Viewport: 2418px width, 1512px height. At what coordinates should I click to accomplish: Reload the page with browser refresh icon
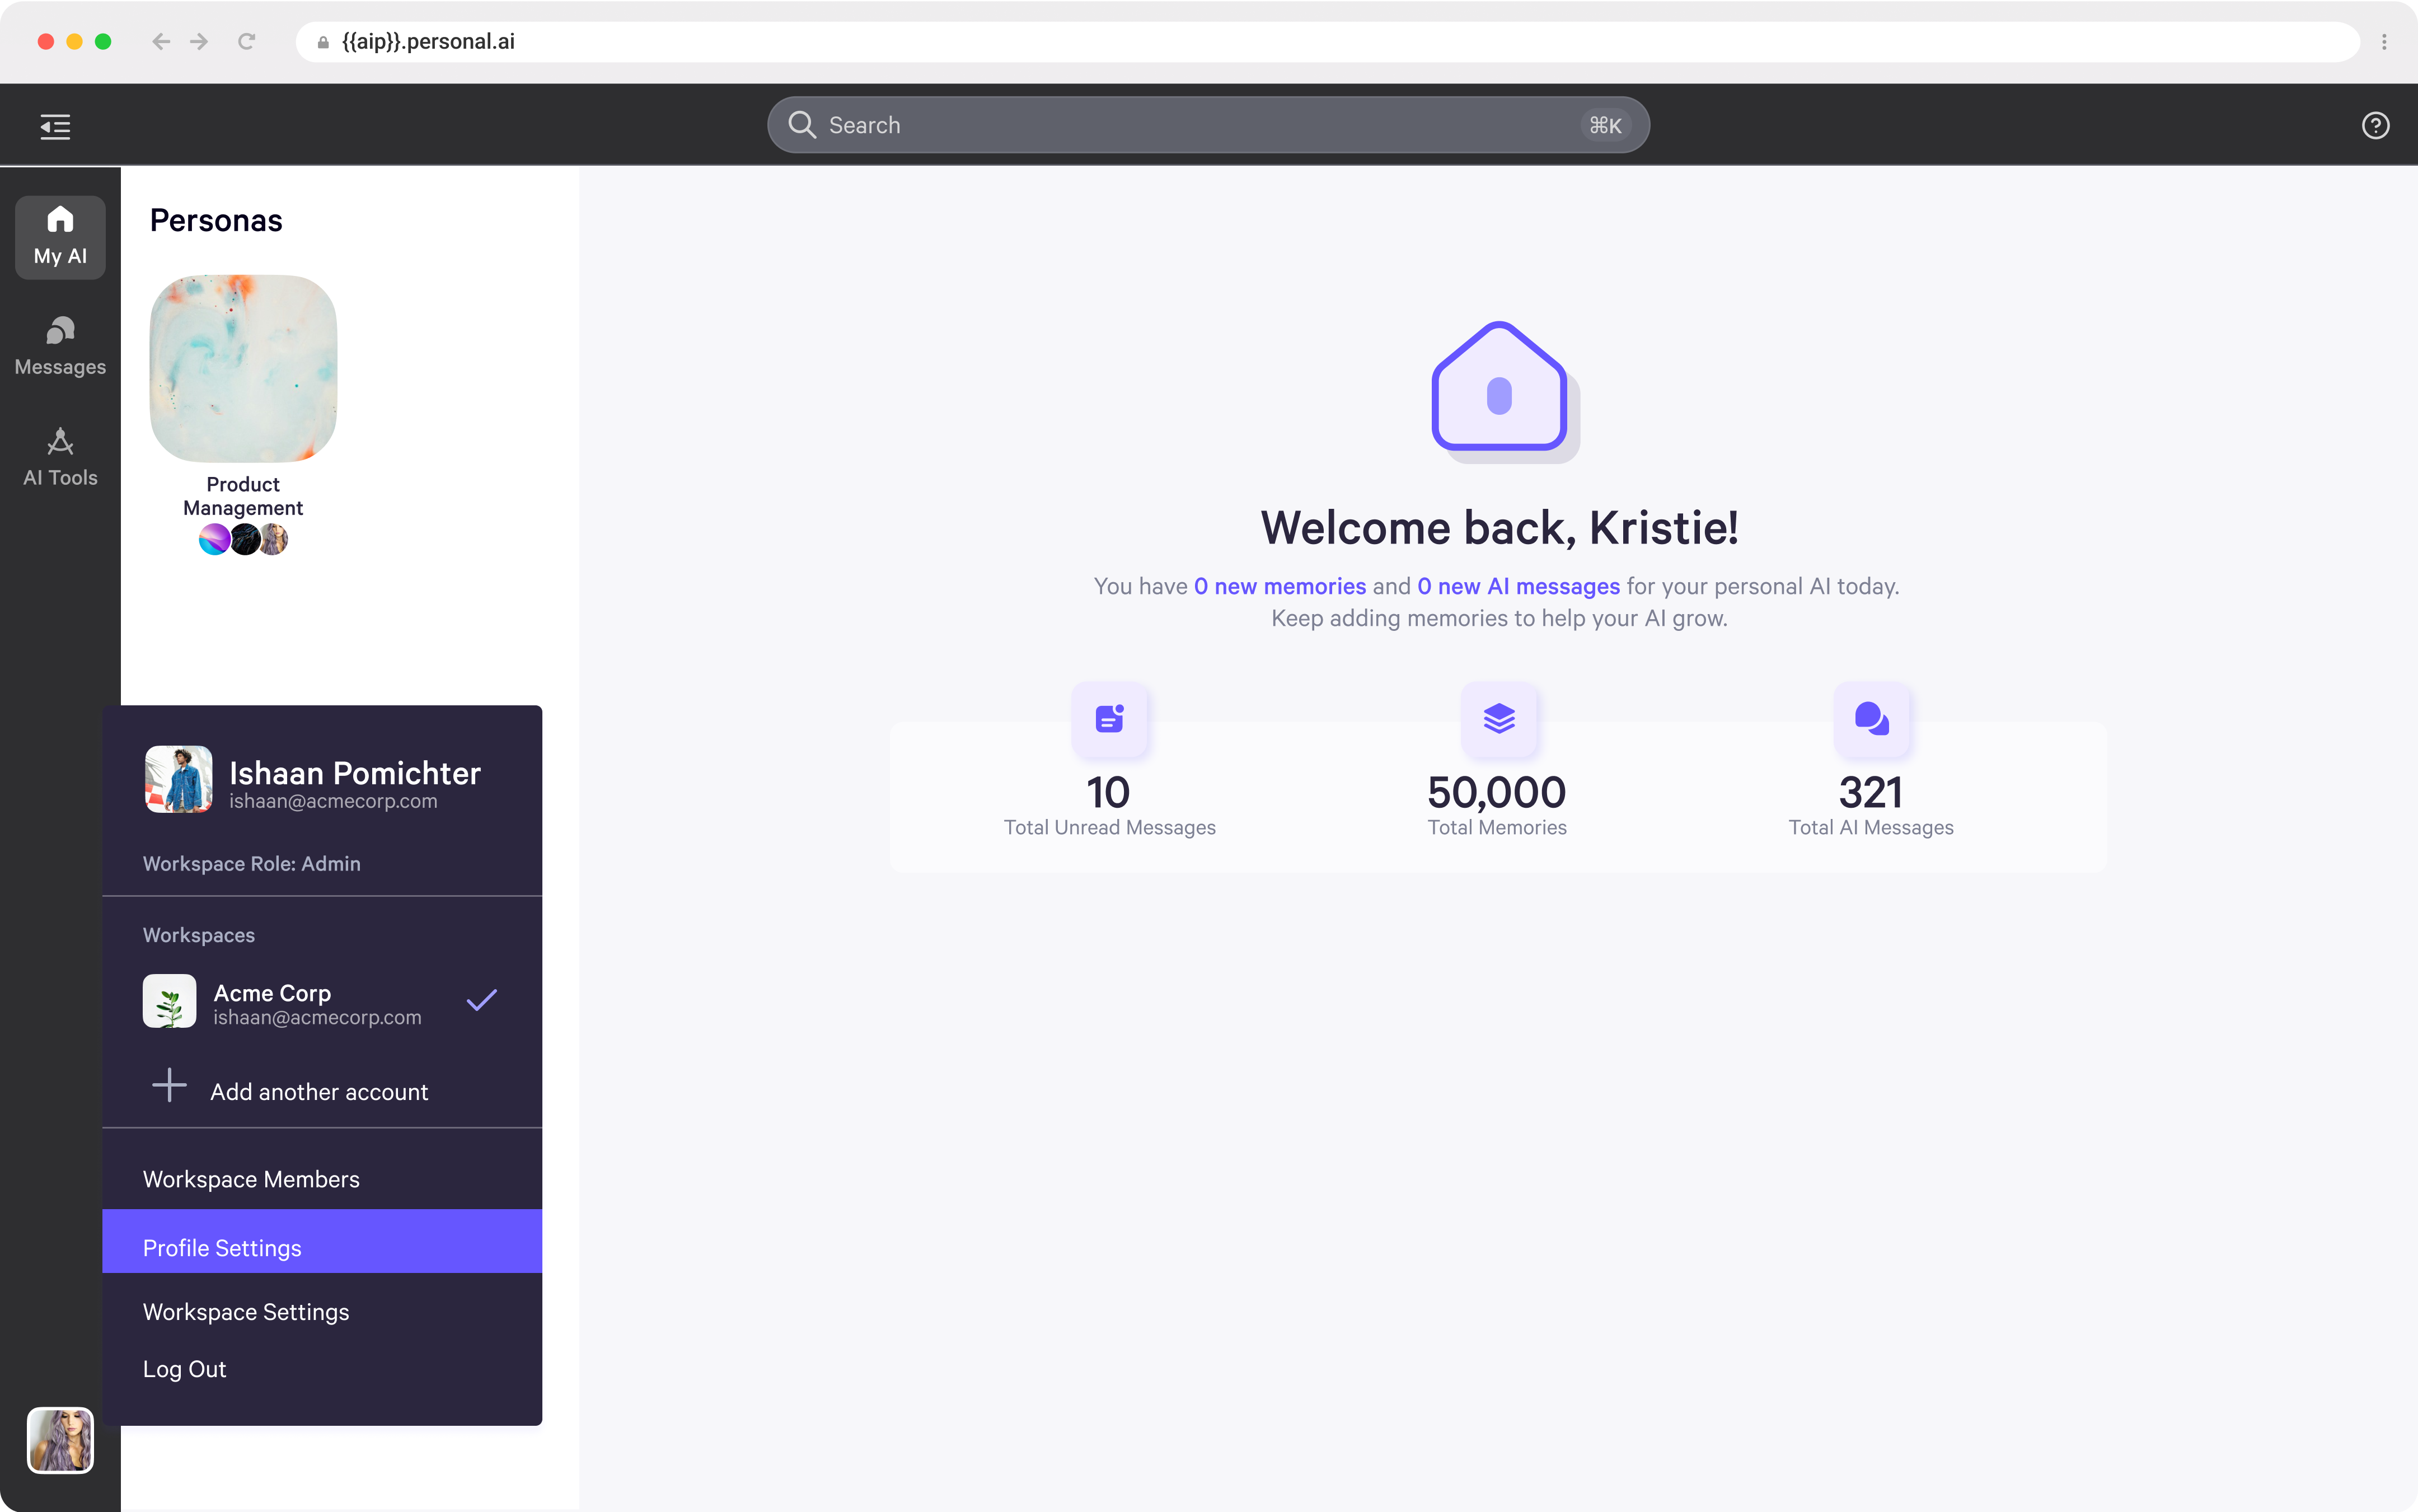247,41
